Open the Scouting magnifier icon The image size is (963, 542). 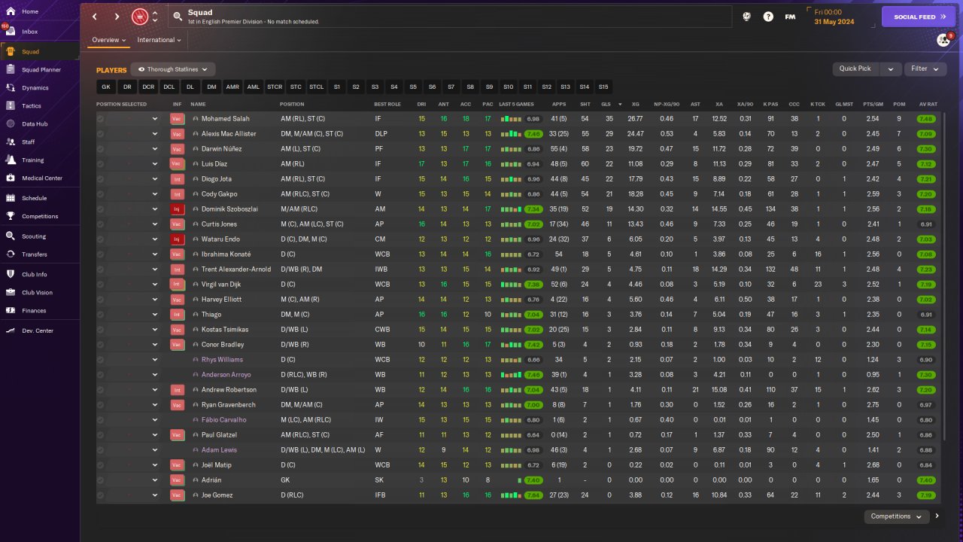11,236
